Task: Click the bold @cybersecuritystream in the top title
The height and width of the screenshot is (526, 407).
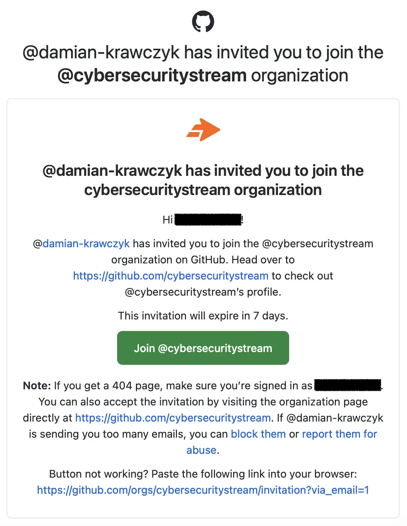Action: click(x=152, y=75)
